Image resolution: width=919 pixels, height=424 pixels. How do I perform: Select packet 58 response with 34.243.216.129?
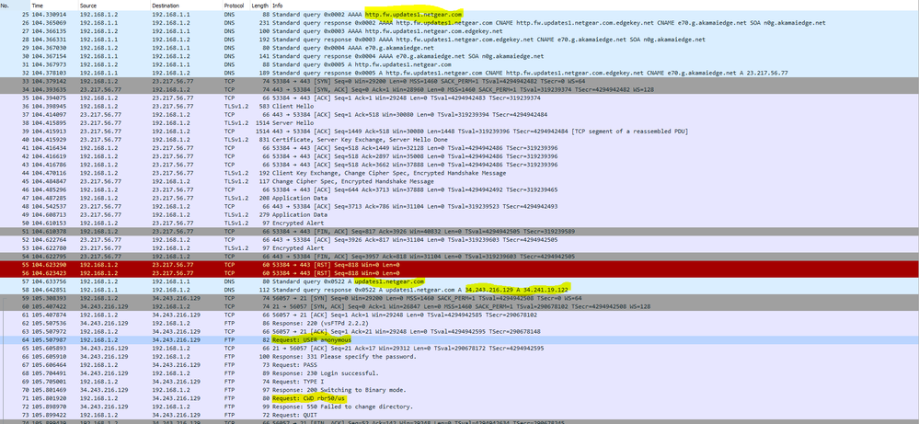tap(460, 290)
